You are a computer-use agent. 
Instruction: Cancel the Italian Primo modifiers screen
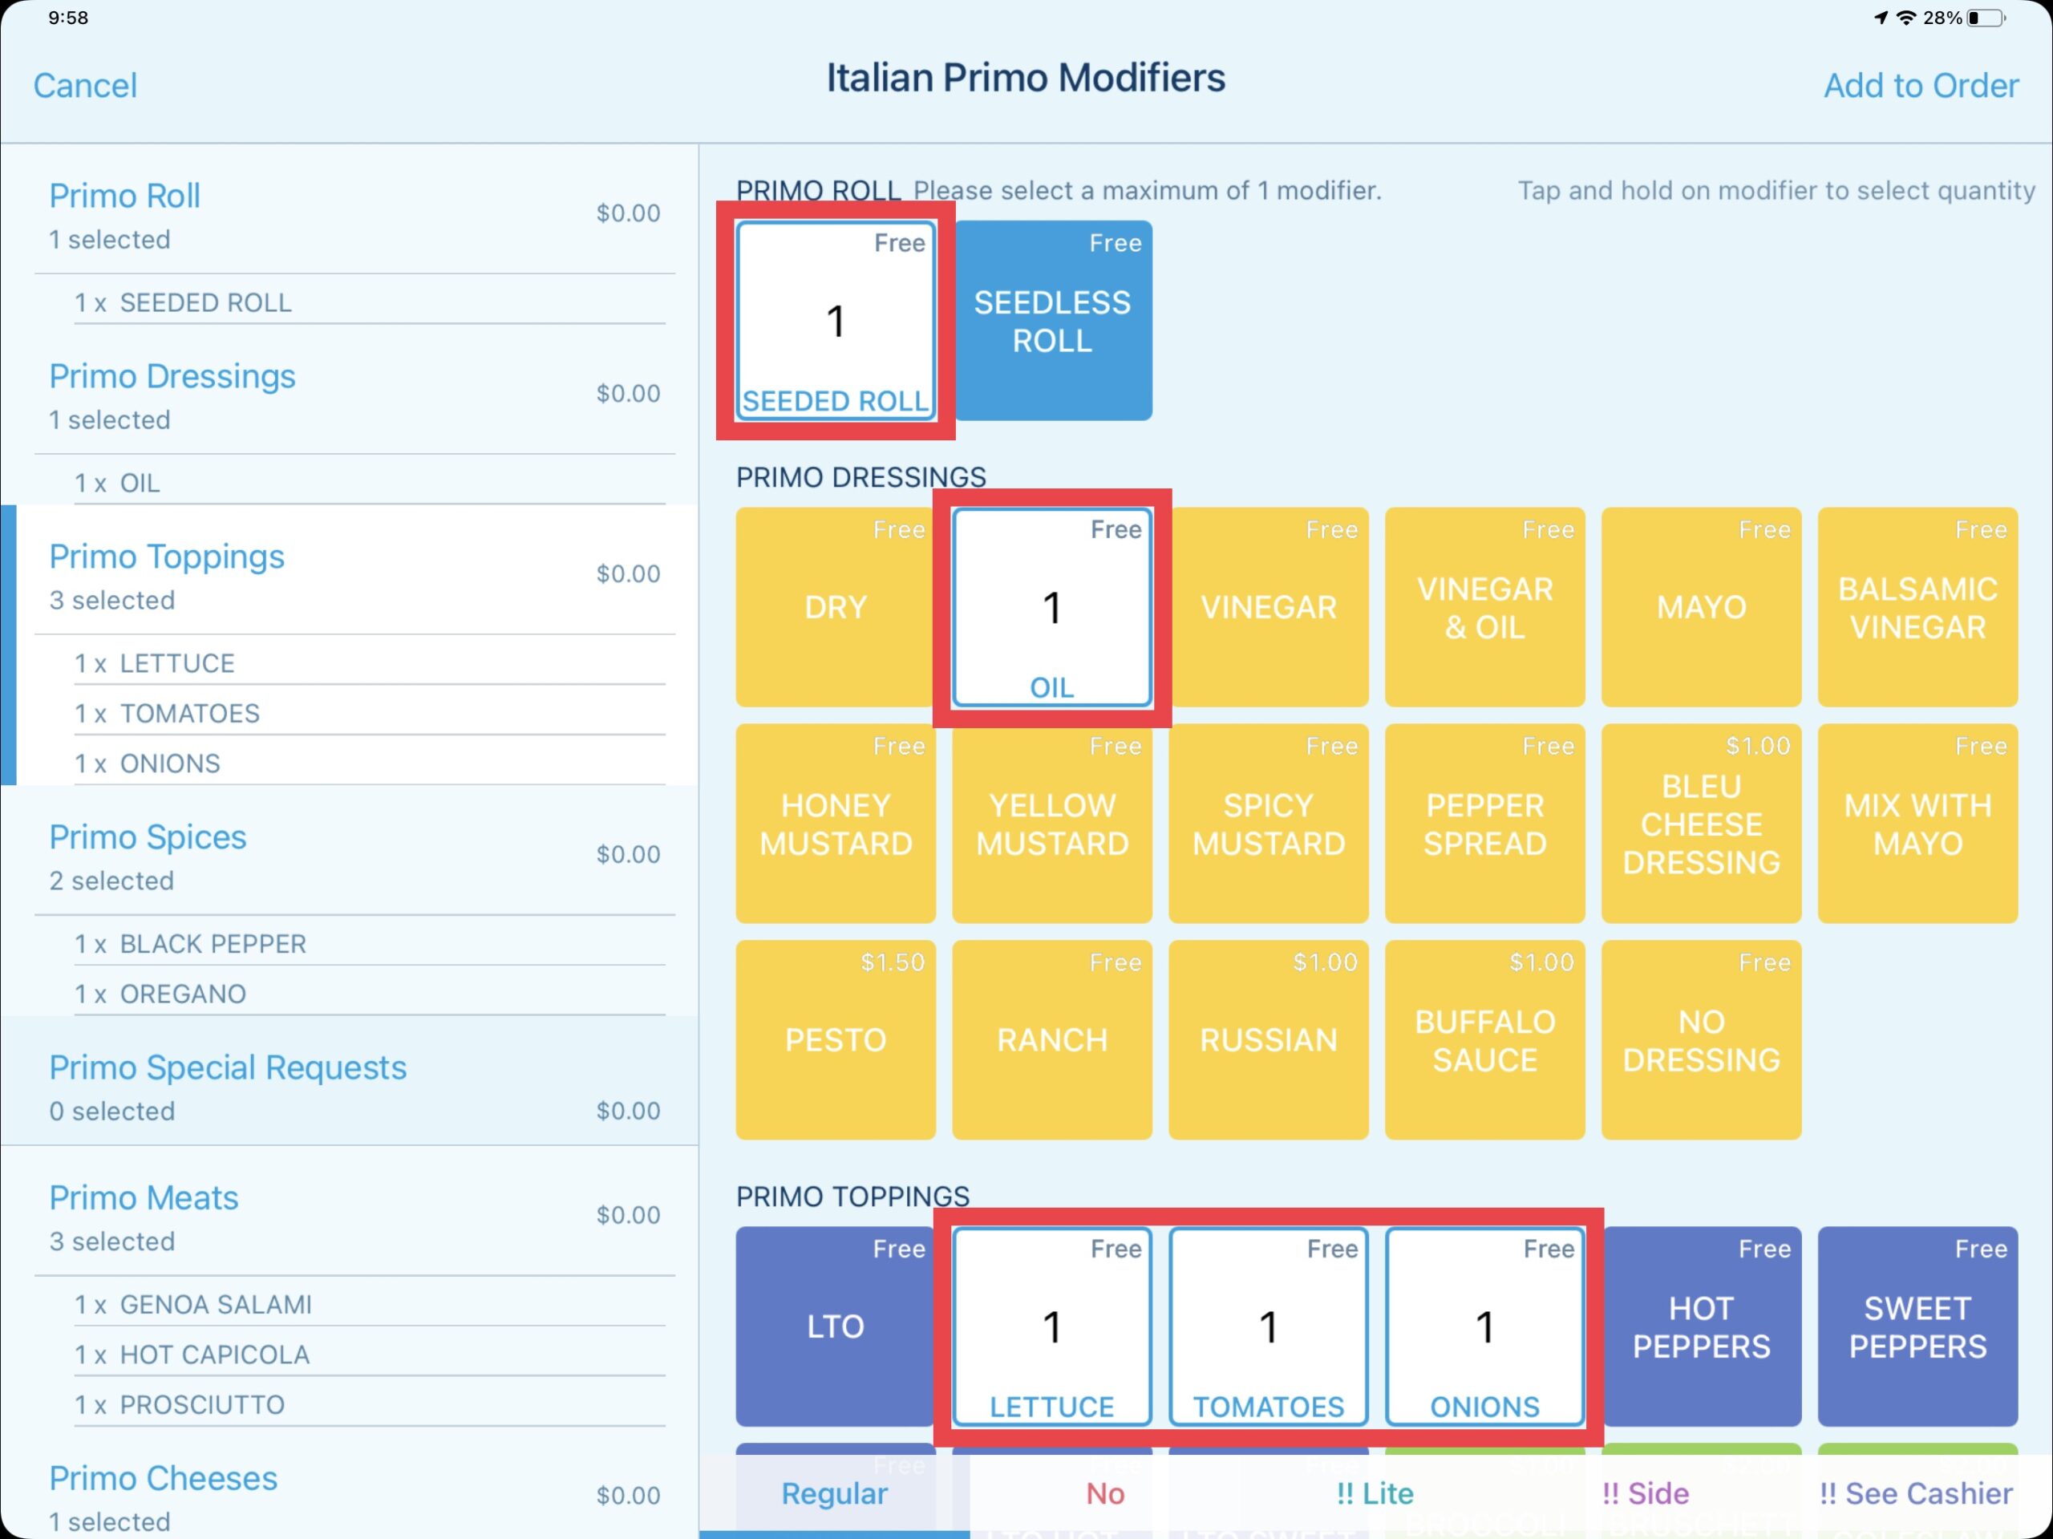coord(85,85)
